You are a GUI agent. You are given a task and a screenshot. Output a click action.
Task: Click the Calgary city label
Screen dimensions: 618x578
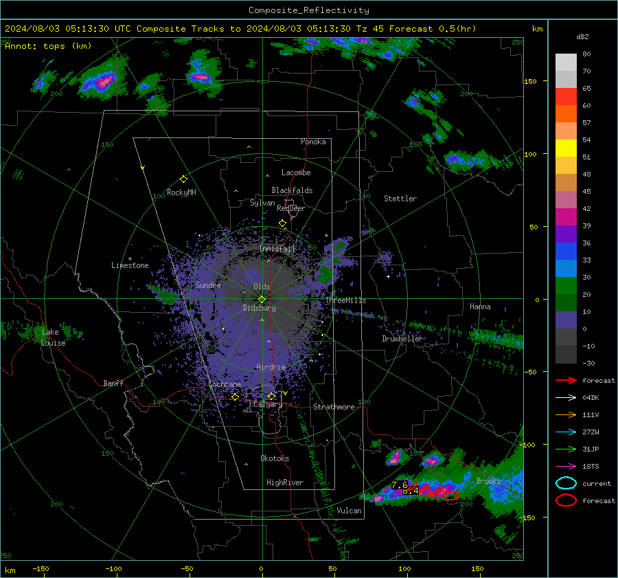point(268,404)
